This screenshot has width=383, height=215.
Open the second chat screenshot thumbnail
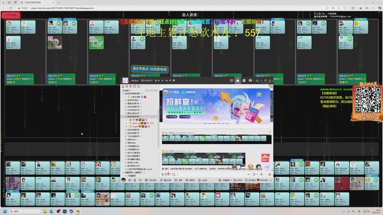pyautogui.click(x=203, y=159)
